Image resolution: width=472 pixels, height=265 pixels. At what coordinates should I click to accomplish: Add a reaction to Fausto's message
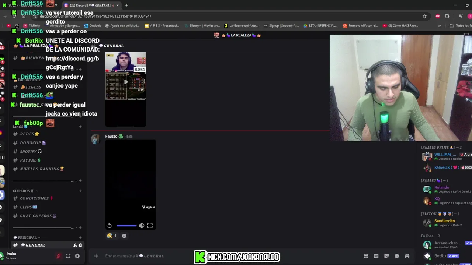(124, 236)
